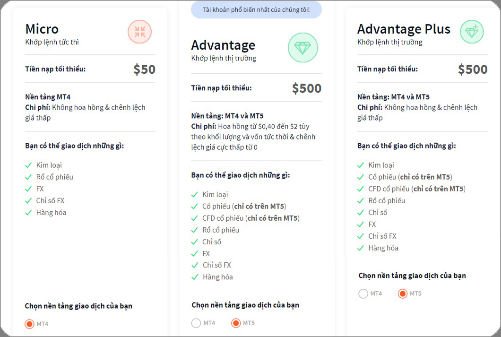Click CFD cổ phiếu item in Advantage Plus

coord(417,189)
